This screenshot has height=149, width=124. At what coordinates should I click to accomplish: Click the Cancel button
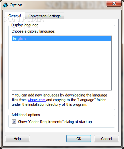click(106, 139)
